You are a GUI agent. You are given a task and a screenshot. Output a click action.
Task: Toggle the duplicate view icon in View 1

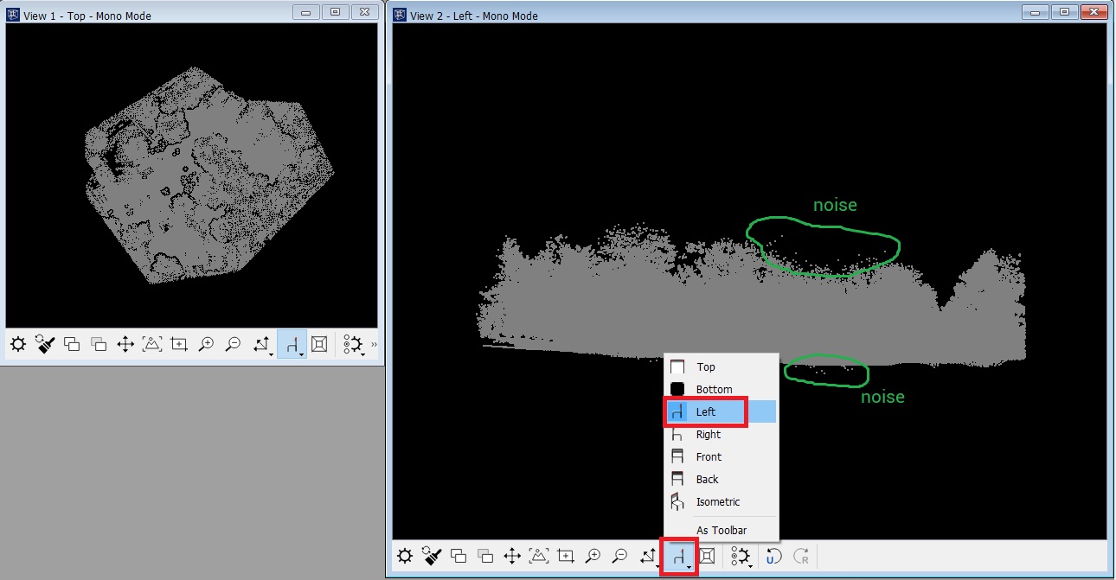pos(71,344)
